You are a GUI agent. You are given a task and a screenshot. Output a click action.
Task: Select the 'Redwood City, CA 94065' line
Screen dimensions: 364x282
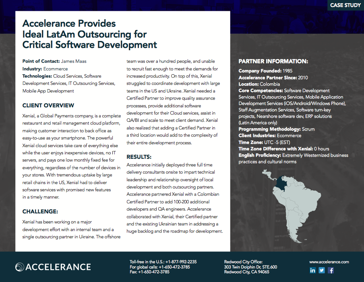pyautogui.click(x=246, y=272)
